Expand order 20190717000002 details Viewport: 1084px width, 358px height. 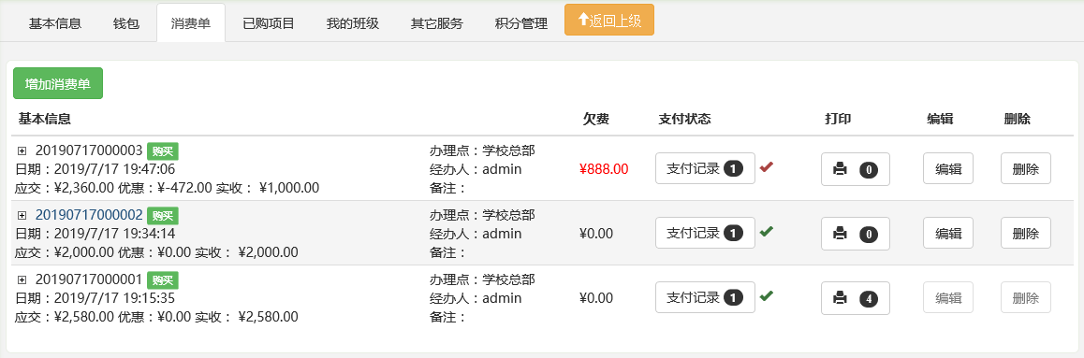click(22, 215)
